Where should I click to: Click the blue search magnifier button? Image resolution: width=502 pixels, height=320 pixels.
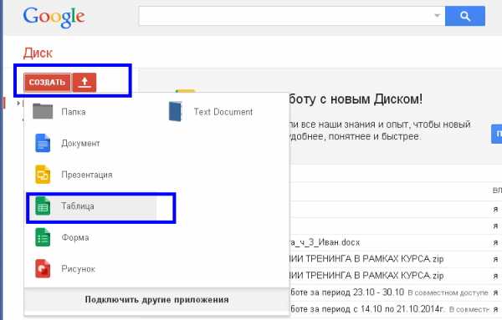tap(465, 16)
